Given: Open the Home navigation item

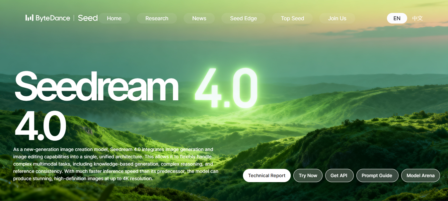Looking at the screenshot, I should pyautogui.click(x=114, y=18).
